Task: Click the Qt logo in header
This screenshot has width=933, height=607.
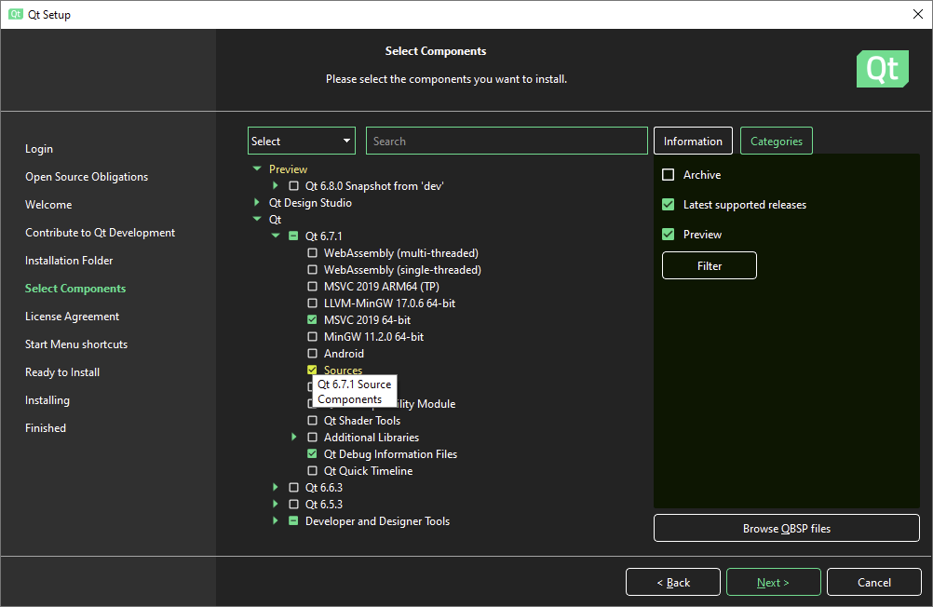Action: (x=881, y=70)
